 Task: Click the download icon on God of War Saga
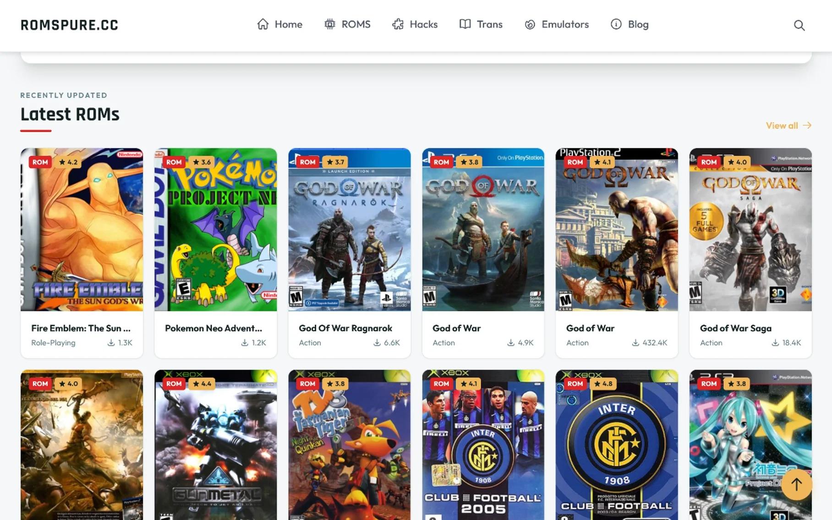click(775, 343)
